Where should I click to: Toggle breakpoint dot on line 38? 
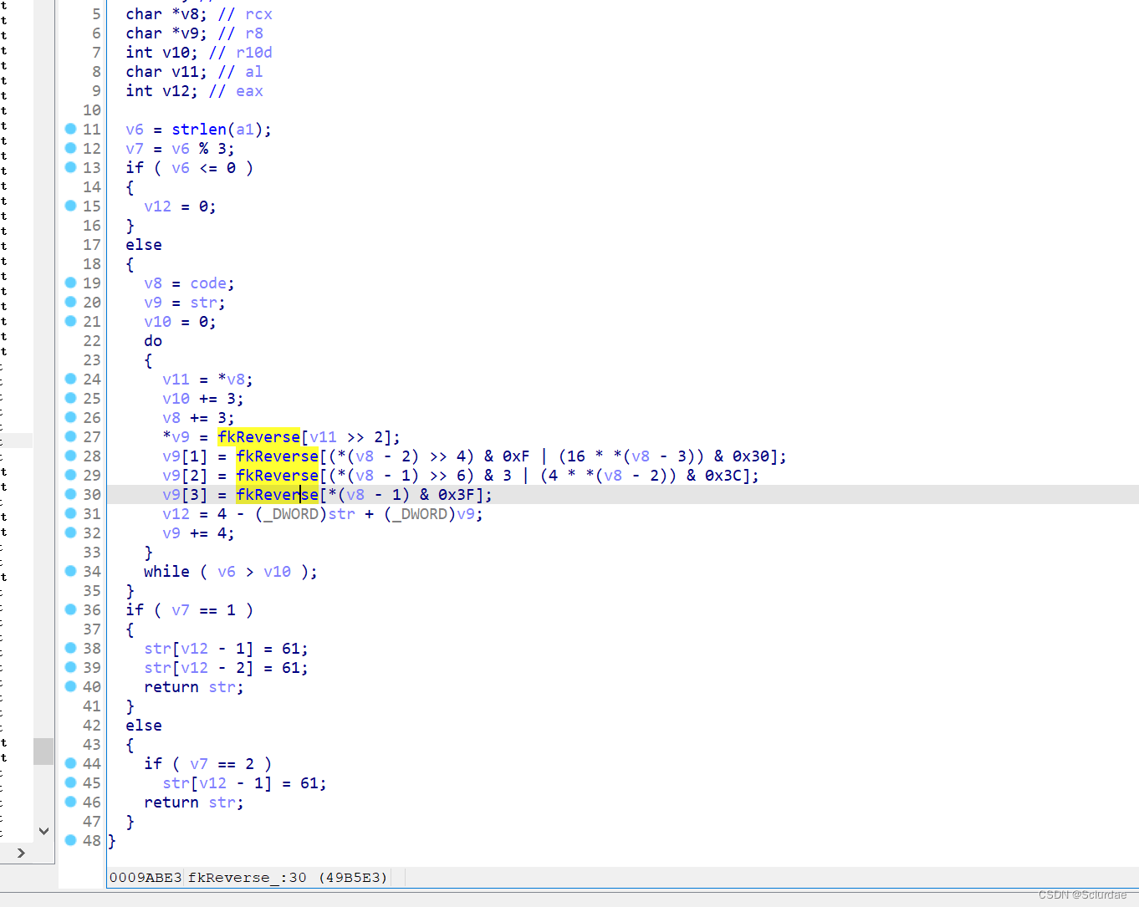click(70, 648)
